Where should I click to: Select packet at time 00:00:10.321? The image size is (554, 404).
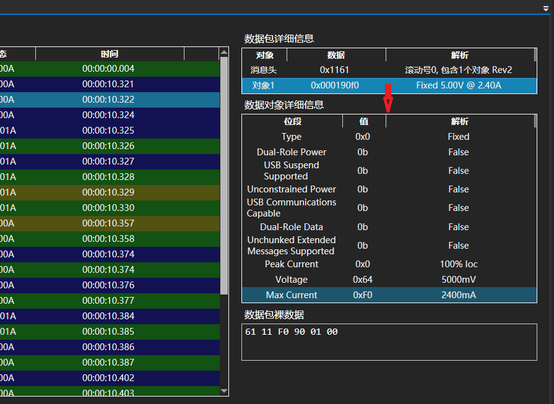click(x=110, y=84)
